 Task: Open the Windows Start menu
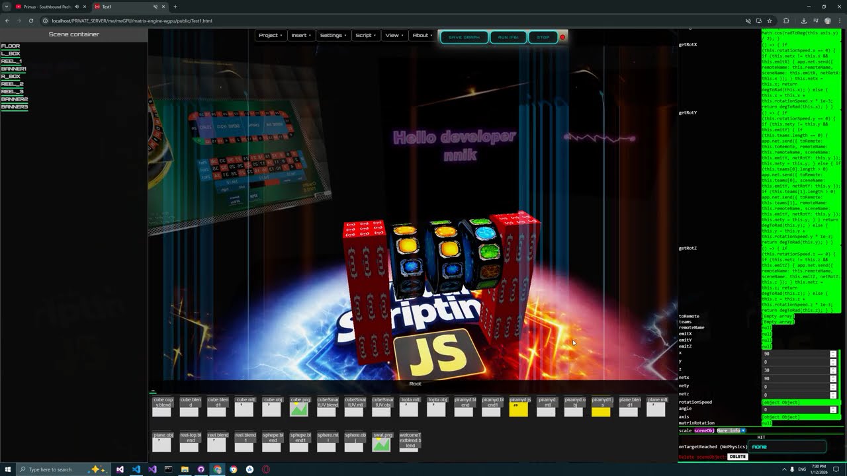[x=8, y=469]
